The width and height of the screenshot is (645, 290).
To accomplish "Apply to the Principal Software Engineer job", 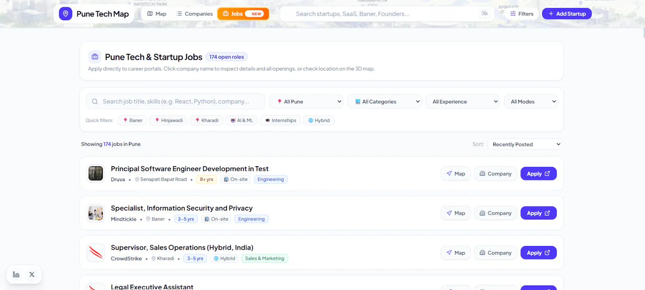I will point(539,174).
